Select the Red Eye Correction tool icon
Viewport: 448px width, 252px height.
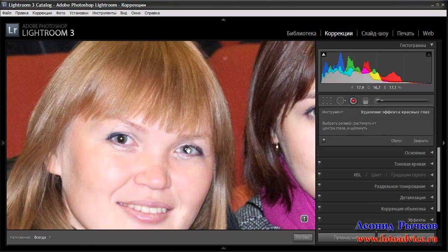[x=353, y=101]
